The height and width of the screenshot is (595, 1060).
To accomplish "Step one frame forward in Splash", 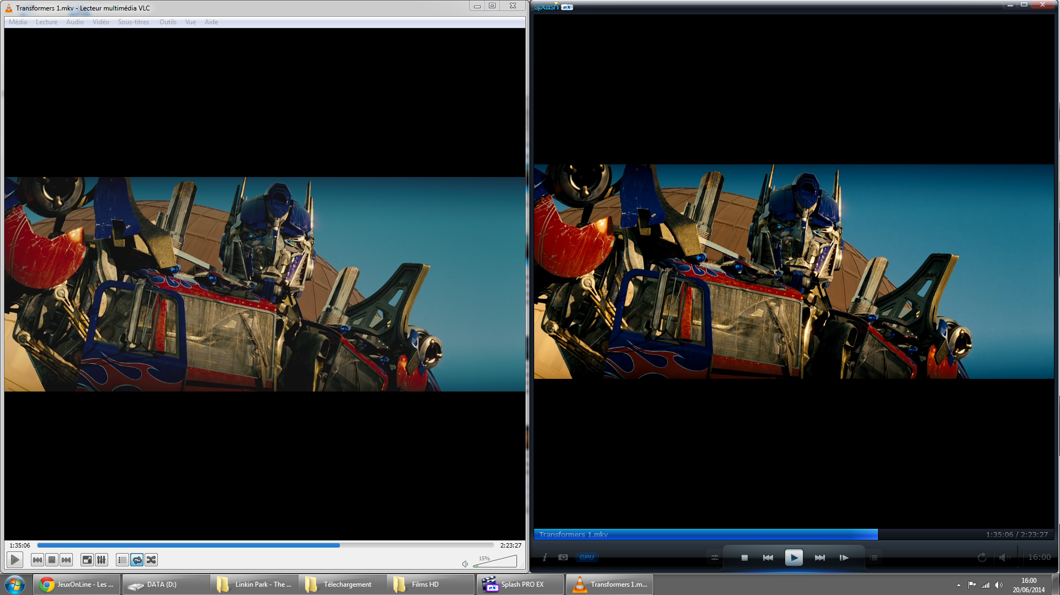I will (x=844, y=558).
